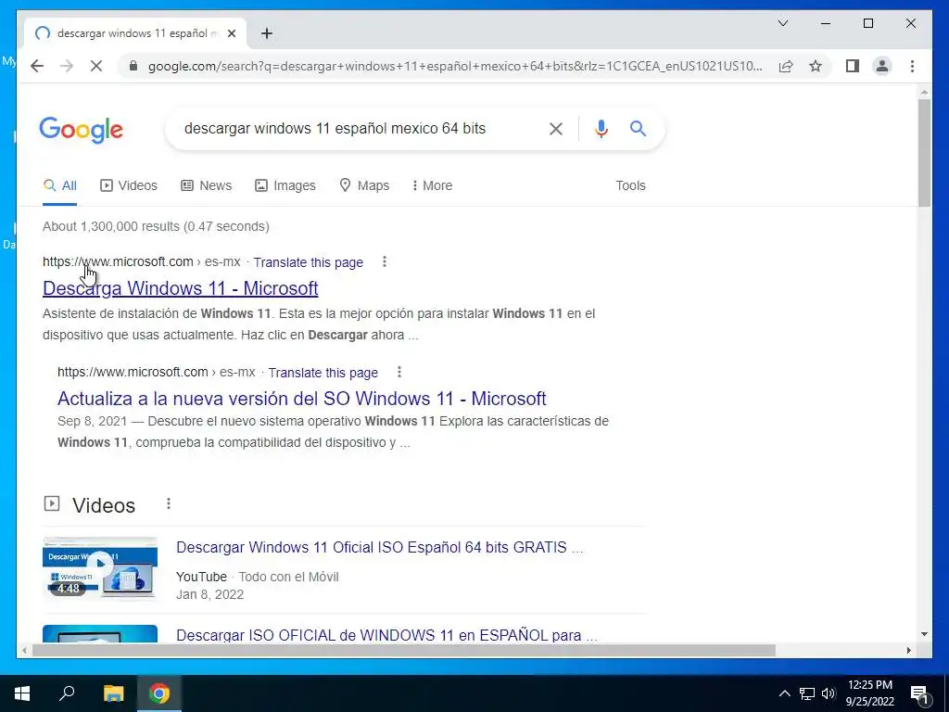
Task: Click the forward navigation arrow
Action: point(67,66)
